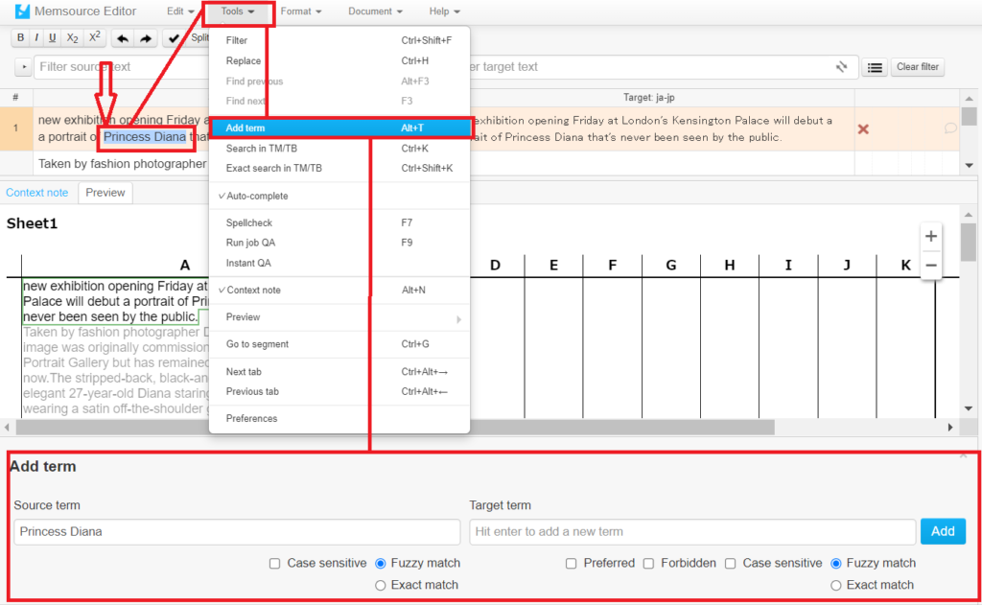Click the Clear filter button

(918, 67)
